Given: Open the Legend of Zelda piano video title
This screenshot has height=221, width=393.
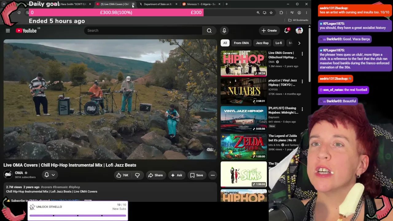Looking at the screenshot, I should coord(282,138).
